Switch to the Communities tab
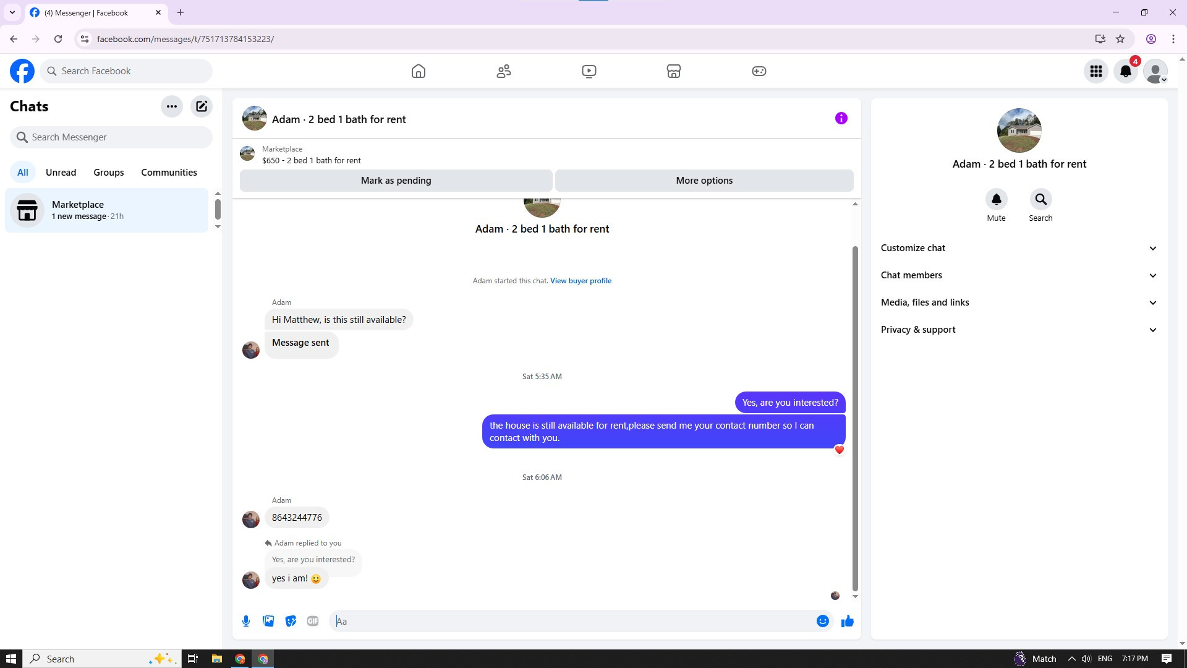The height and width of the screenshot is (668, 1187). click(x=169, y=173)
